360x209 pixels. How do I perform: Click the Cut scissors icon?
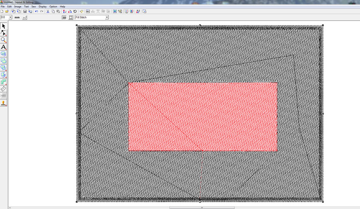point(48,12)
